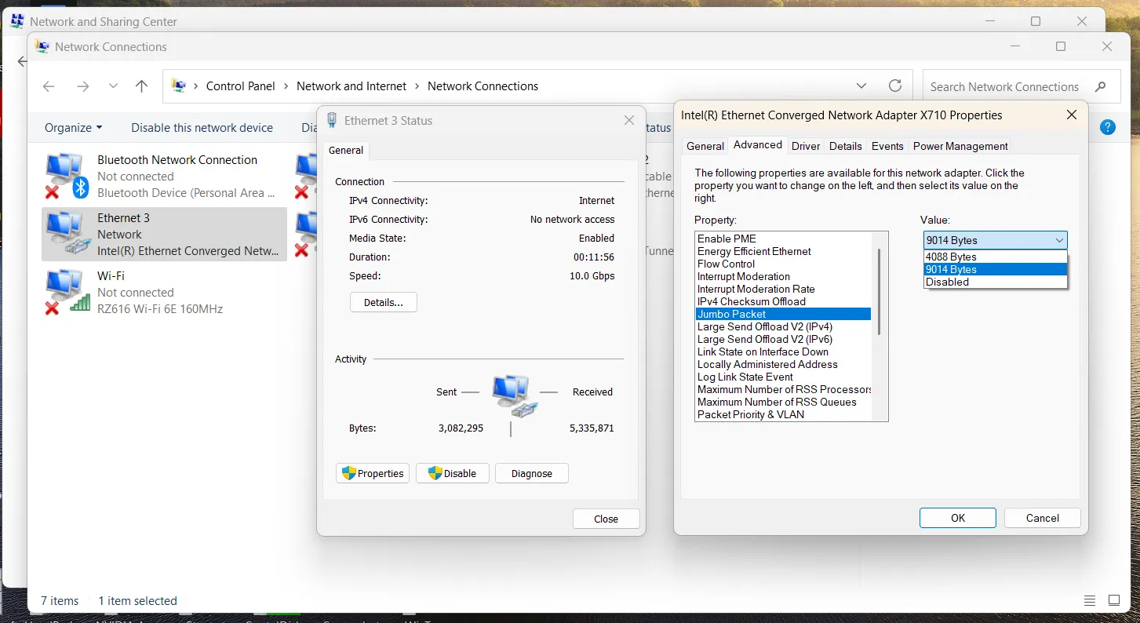Switch to the Advanced tab
This screenshot has width=1140, height=623.
(x=758, y=145)
